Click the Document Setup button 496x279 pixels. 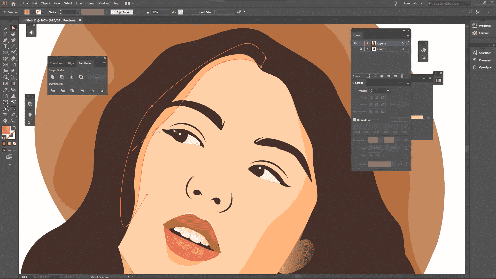click(203, 12)
